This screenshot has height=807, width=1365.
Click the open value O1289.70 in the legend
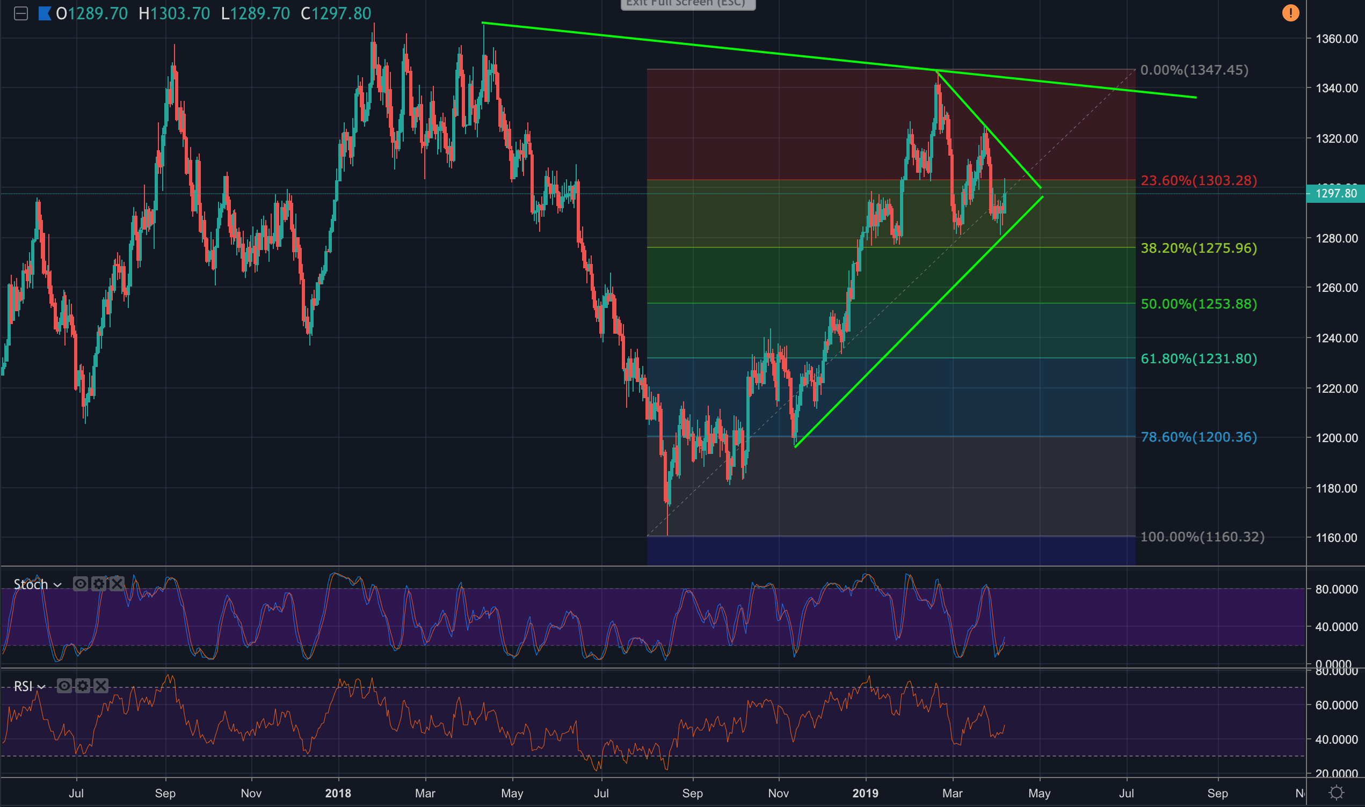pyautogui.click(x=92, y=13)
